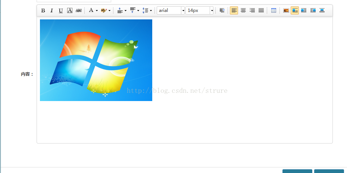Screen dimensions: 347x173
Task: Expand the spacing before paragraph arrow
Action: pyautogui.click(x=125, y=10)
